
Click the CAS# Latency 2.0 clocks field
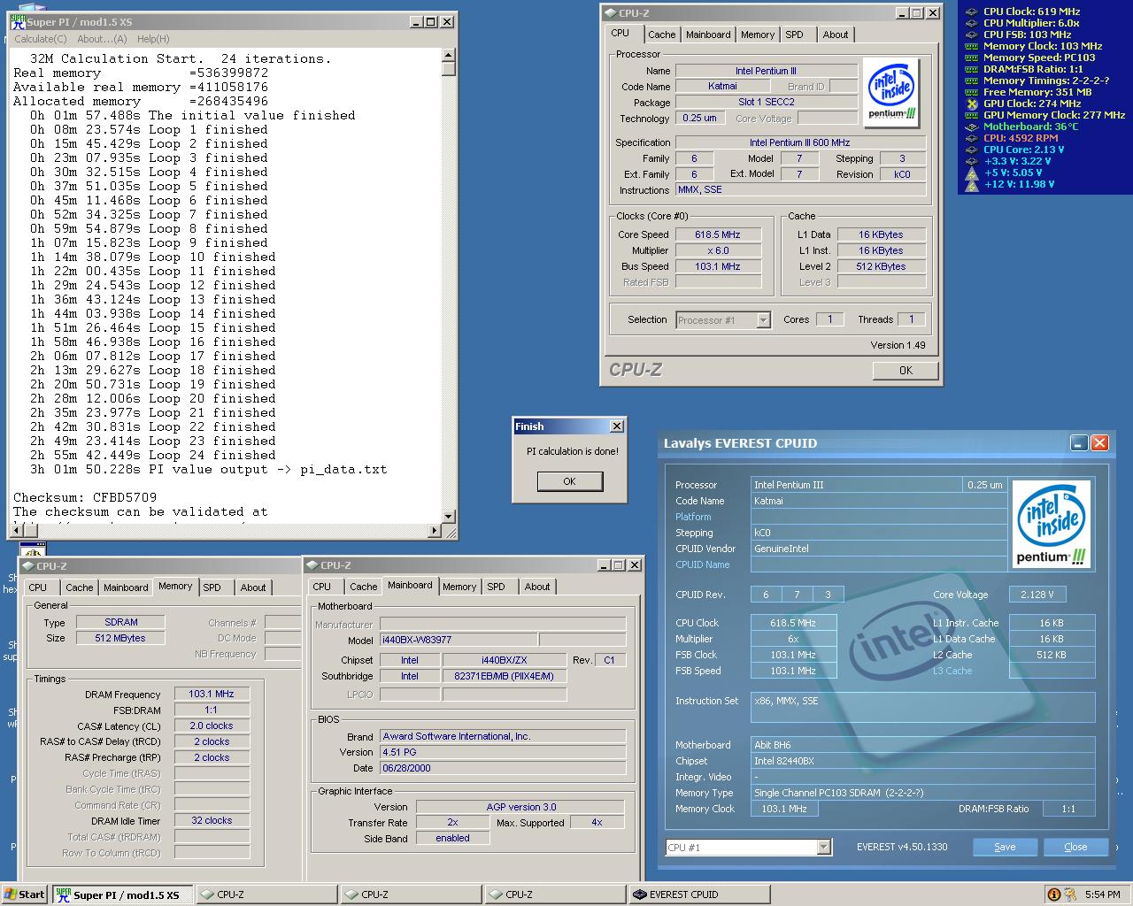(x=212, y=726)
